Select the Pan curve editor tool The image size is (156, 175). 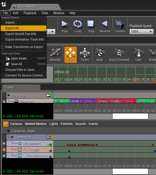[x=70, y=55]
